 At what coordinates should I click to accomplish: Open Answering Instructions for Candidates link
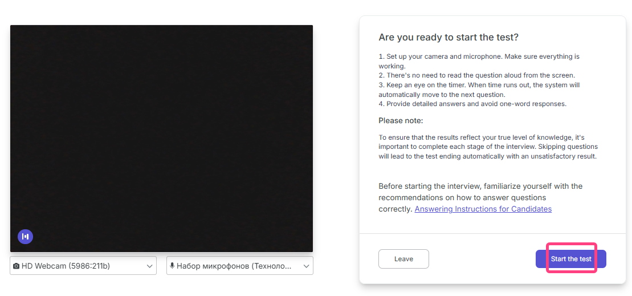[x=483, y=209]
